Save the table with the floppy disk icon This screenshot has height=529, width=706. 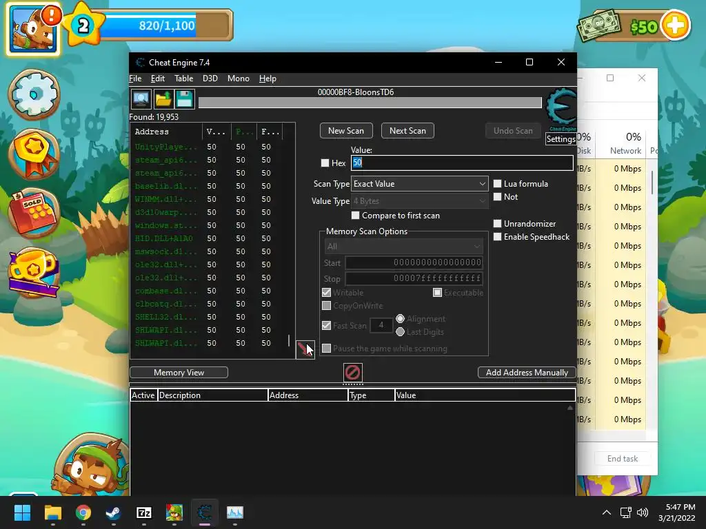(185, 99)
